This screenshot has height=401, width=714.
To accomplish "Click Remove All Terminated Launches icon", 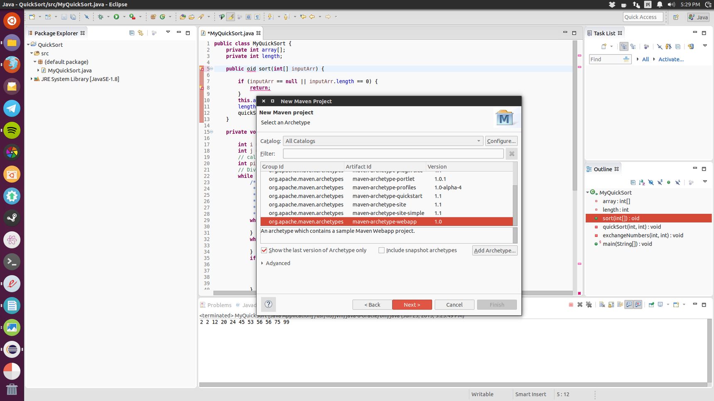I will pos(589,304).
